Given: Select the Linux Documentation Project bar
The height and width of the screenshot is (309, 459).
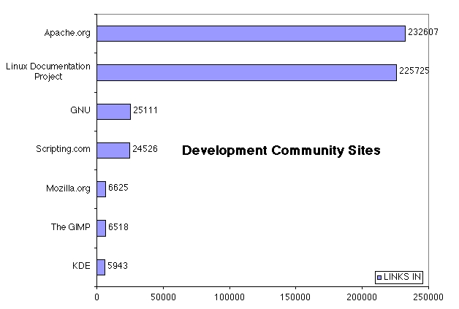Looking at the screenshot, I should (x=246, y=72).
